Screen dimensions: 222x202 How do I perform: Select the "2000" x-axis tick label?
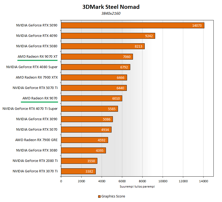(81, 181)
